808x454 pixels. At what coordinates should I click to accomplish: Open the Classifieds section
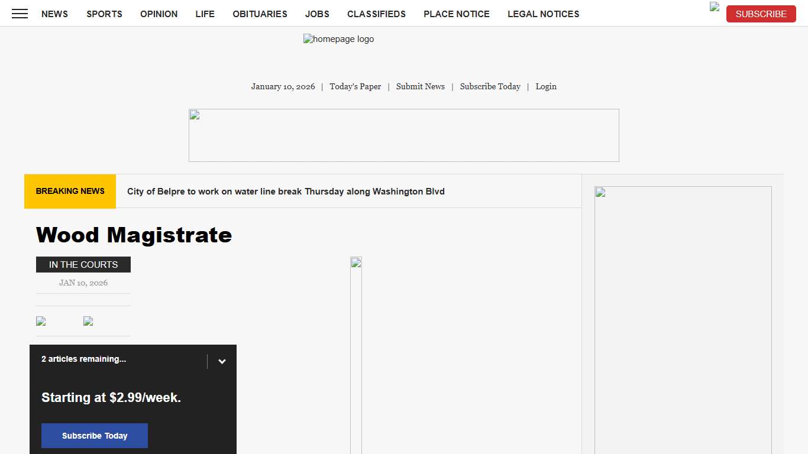click(376, 14)
